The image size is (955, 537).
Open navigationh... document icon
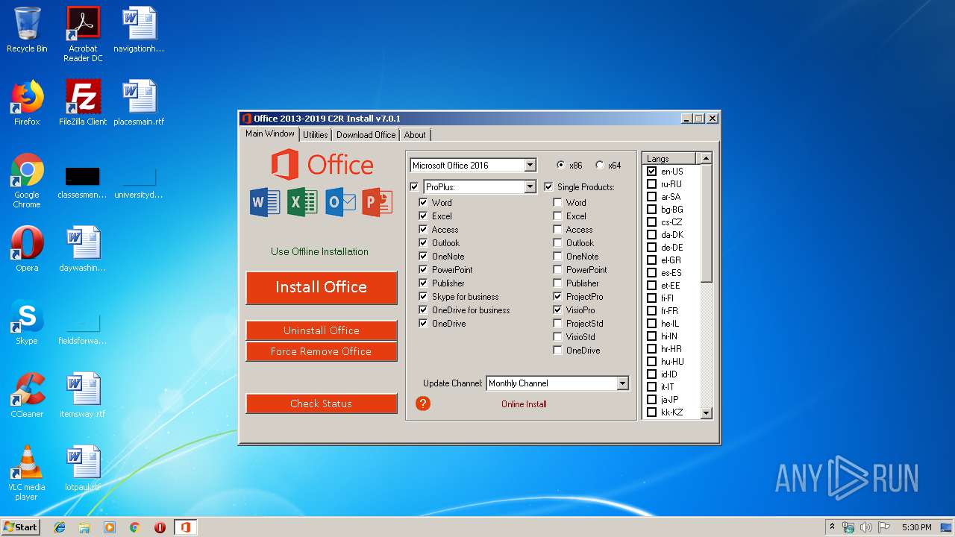pos(139,30)
